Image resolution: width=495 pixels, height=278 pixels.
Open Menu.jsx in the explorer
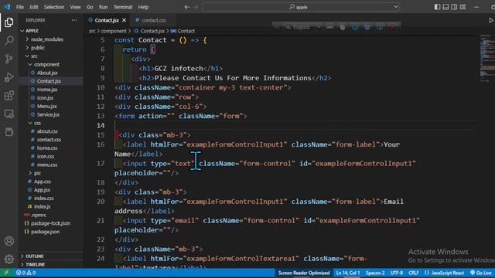point(46,107)
